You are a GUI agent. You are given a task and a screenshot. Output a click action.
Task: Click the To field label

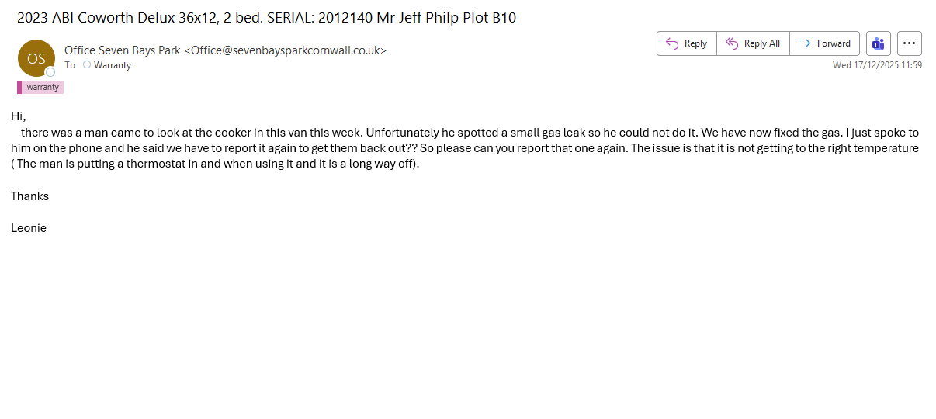pos(70,65)
